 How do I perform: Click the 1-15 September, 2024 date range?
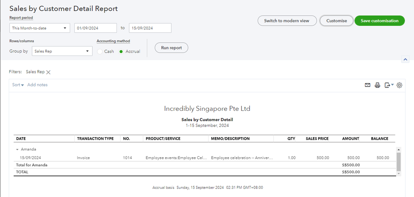pos(207,125)
